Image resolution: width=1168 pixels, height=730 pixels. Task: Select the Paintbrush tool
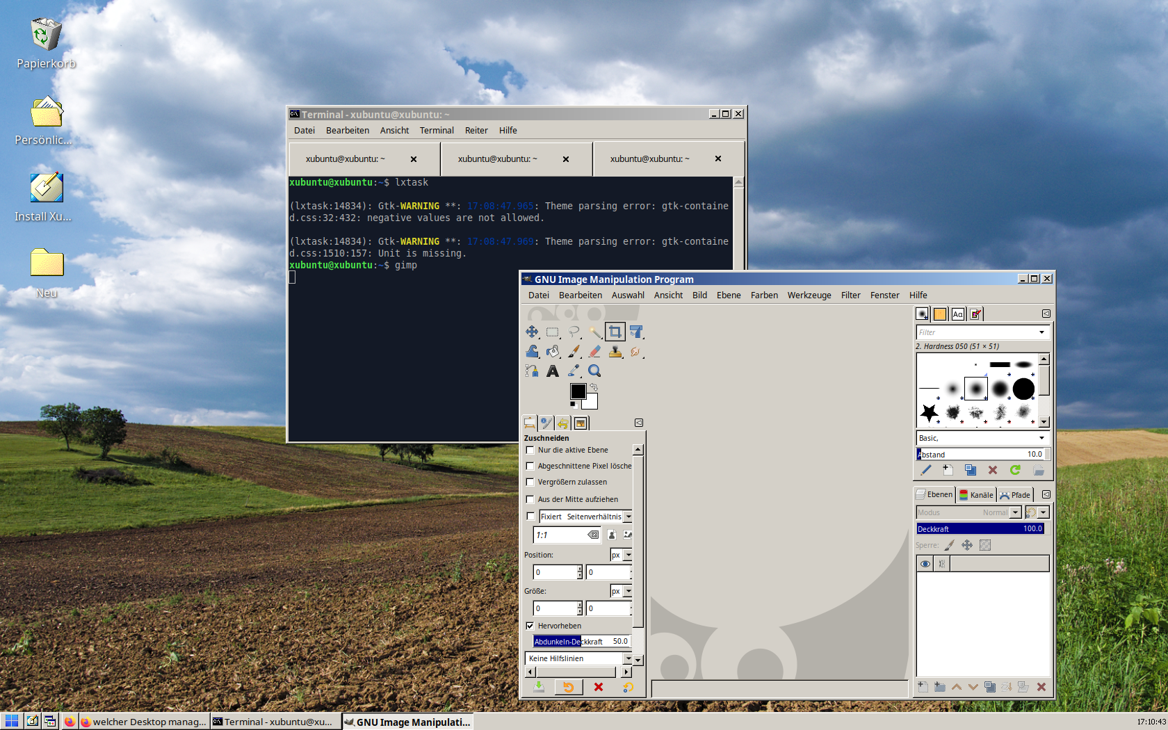pyautogui.click(x=574, y=351)
